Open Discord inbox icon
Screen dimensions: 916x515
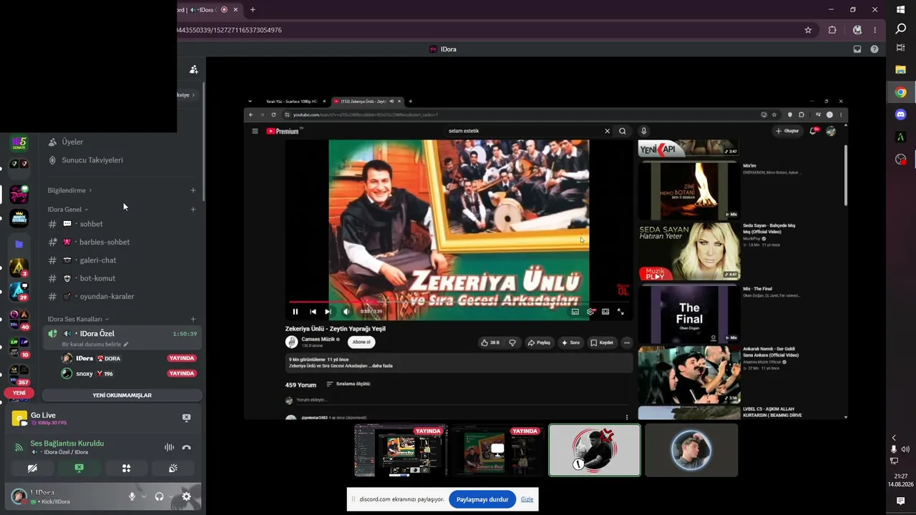click(857, 49)
